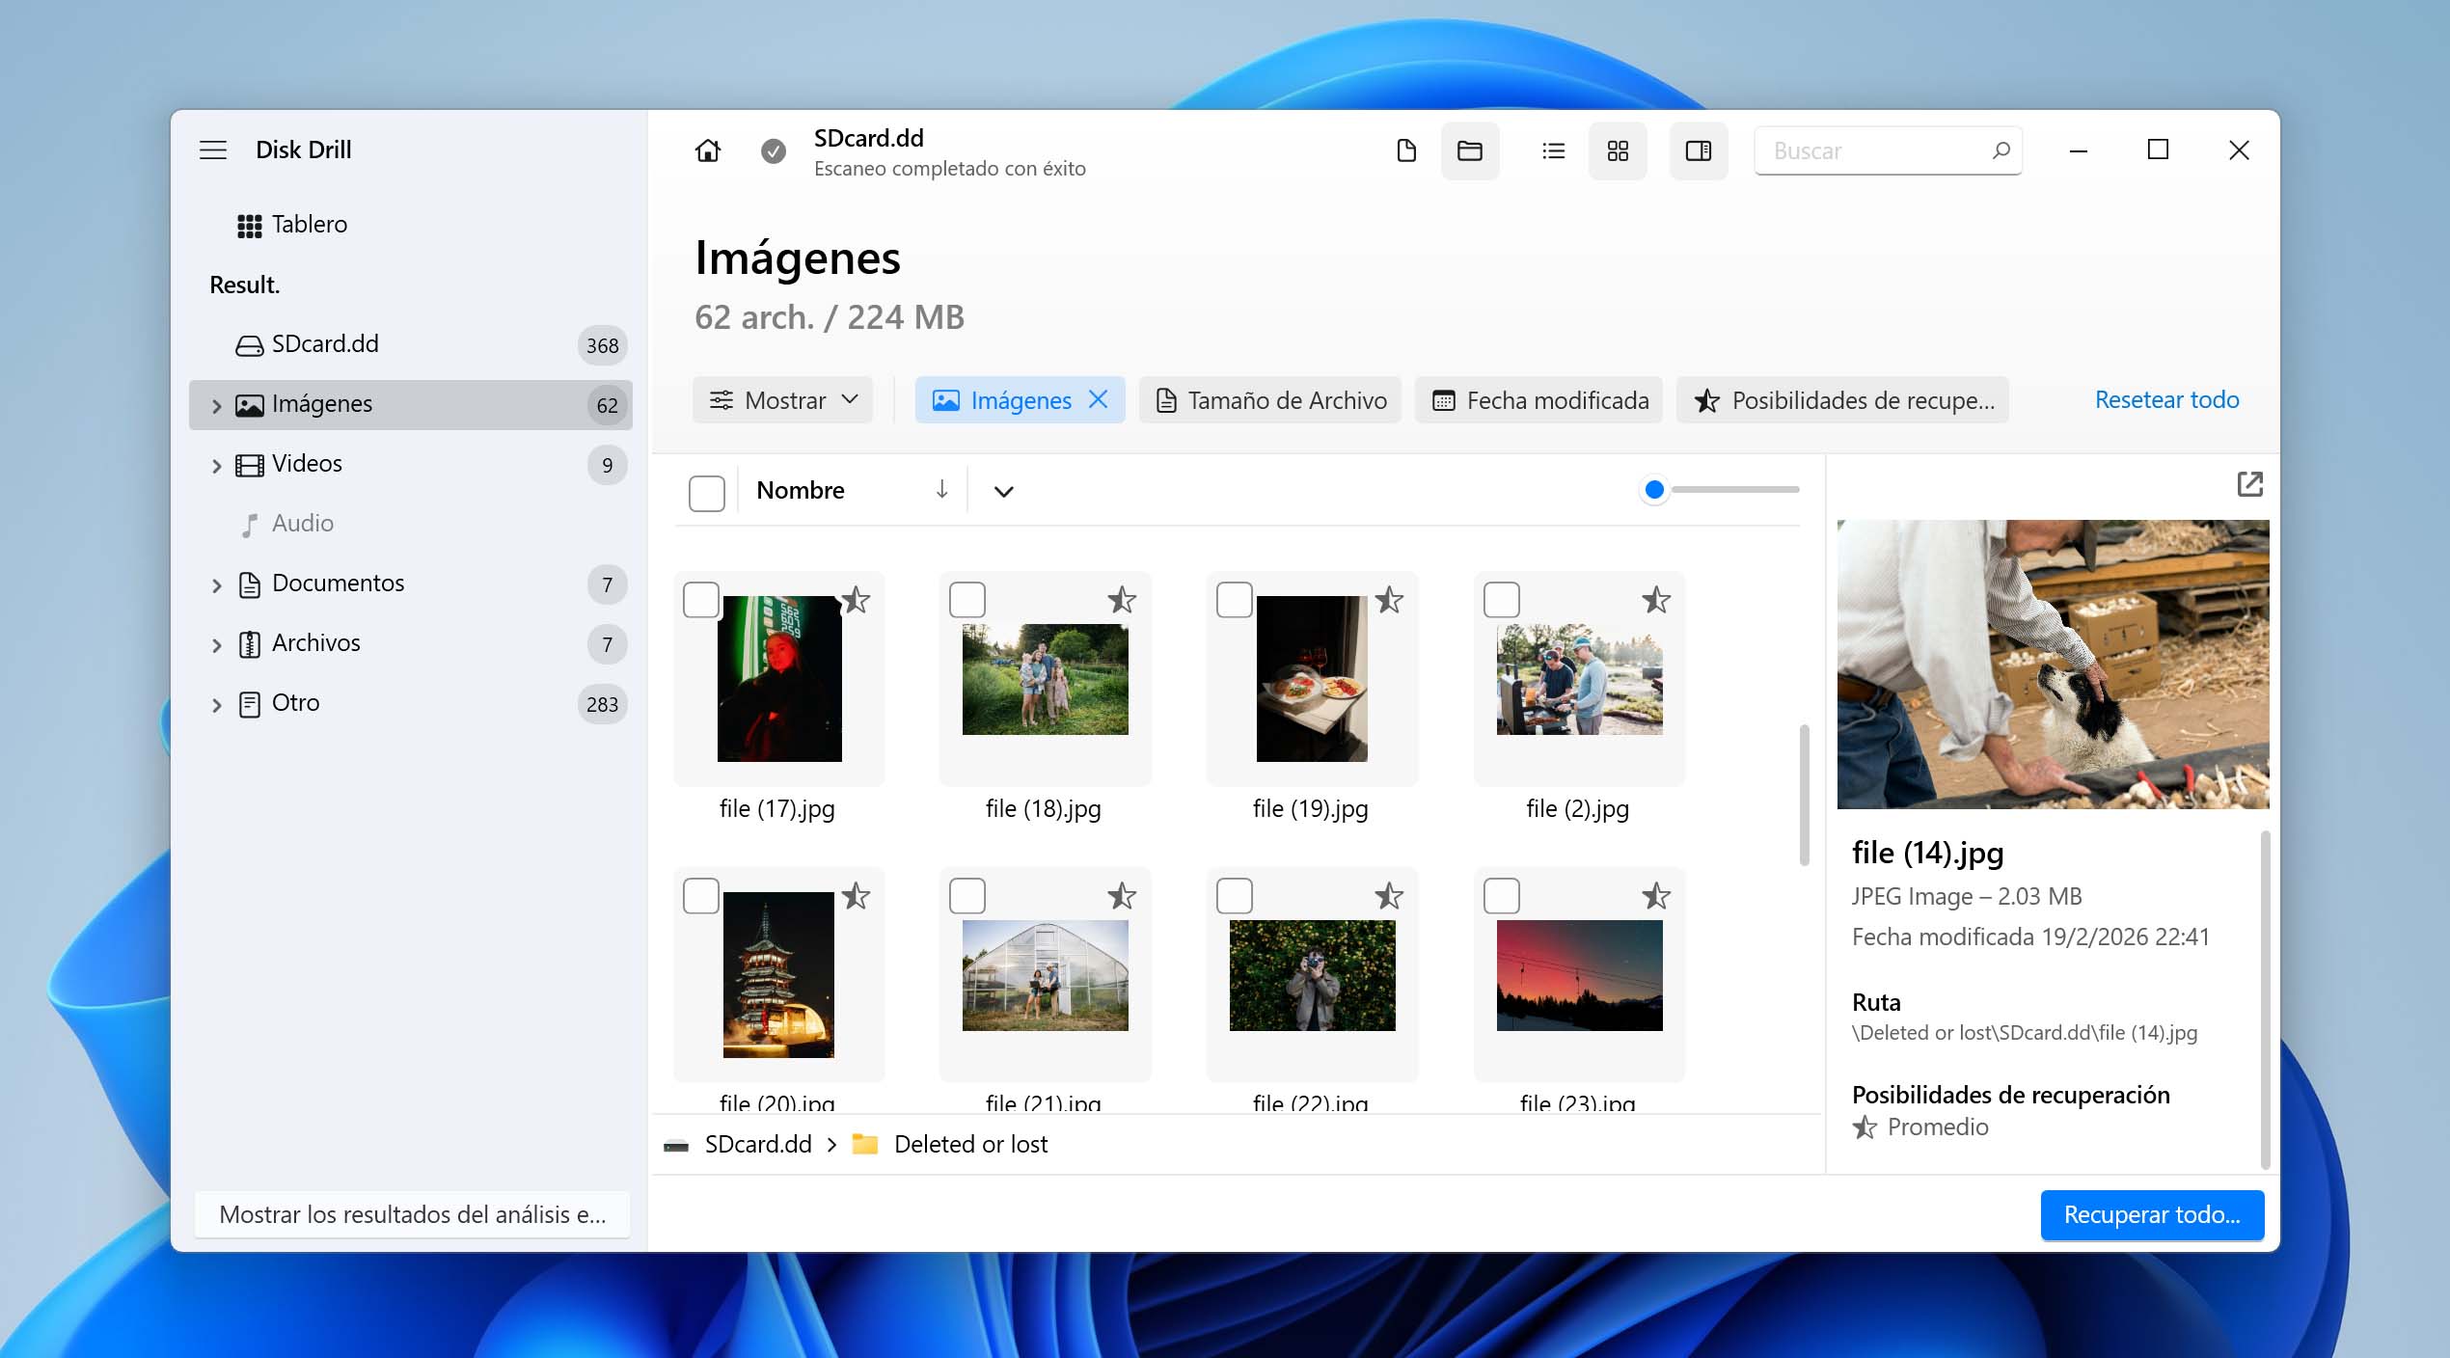Image resolution: width=2450 pixels, height=1358 pixels.
Task: Open Posibilidades de recuperación filter
Action: (1842, 399)
